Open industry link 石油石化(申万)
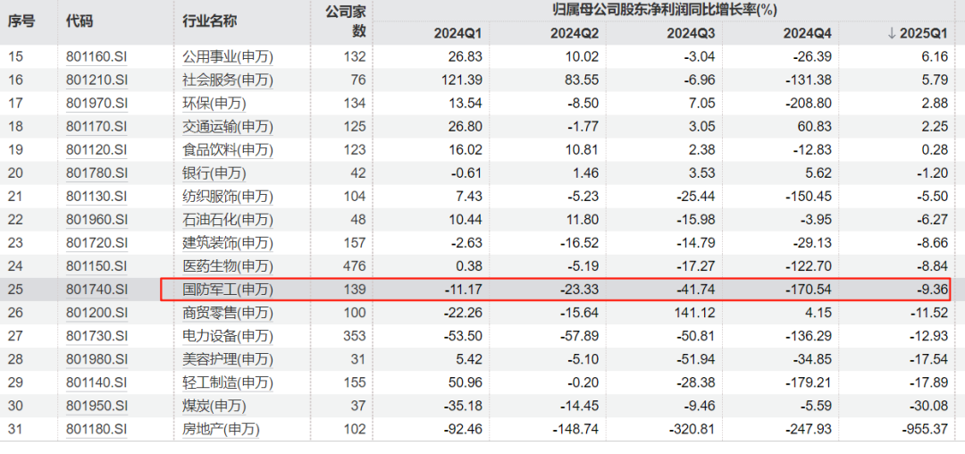The image size is (965, 454). pos(227,219)
